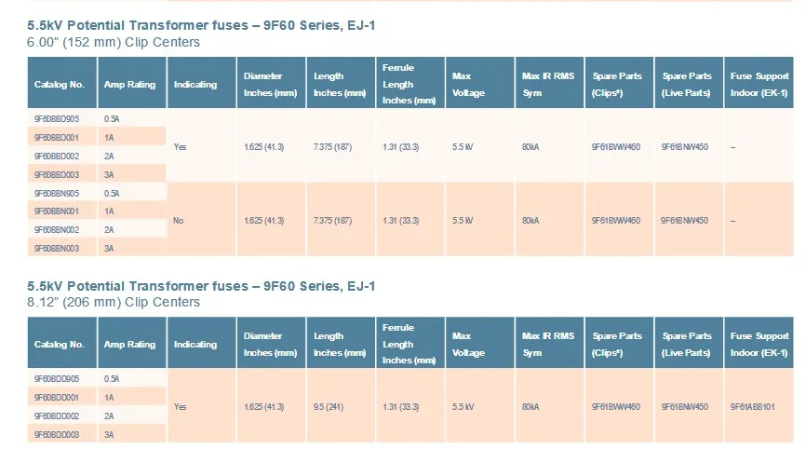
Task: Click the second table's Ferrule Length header
Action: (410, 343)
